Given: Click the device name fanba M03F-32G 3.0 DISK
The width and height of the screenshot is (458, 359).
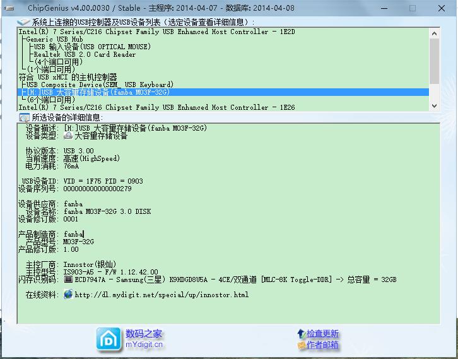Looking at the screenshot, I should (x=107, y=211).
